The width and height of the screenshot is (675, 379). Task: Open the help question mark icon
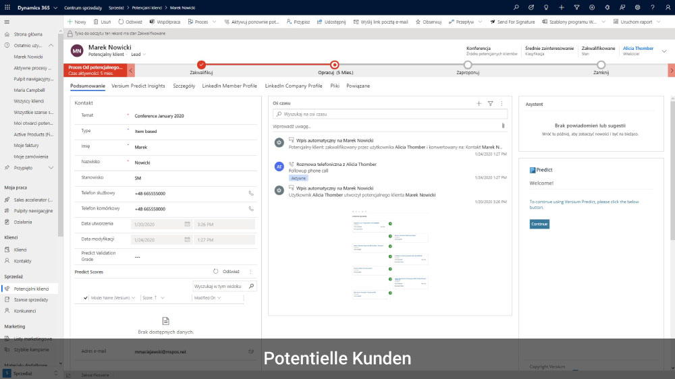click(x=652, y=7)
